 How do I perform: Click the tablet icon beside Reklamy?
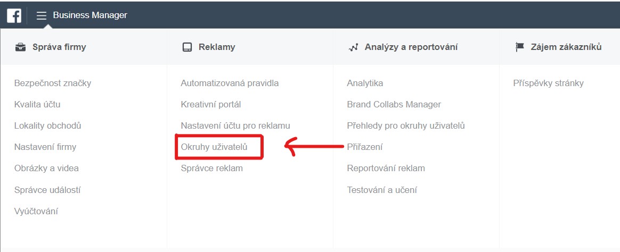click(186, 47)
